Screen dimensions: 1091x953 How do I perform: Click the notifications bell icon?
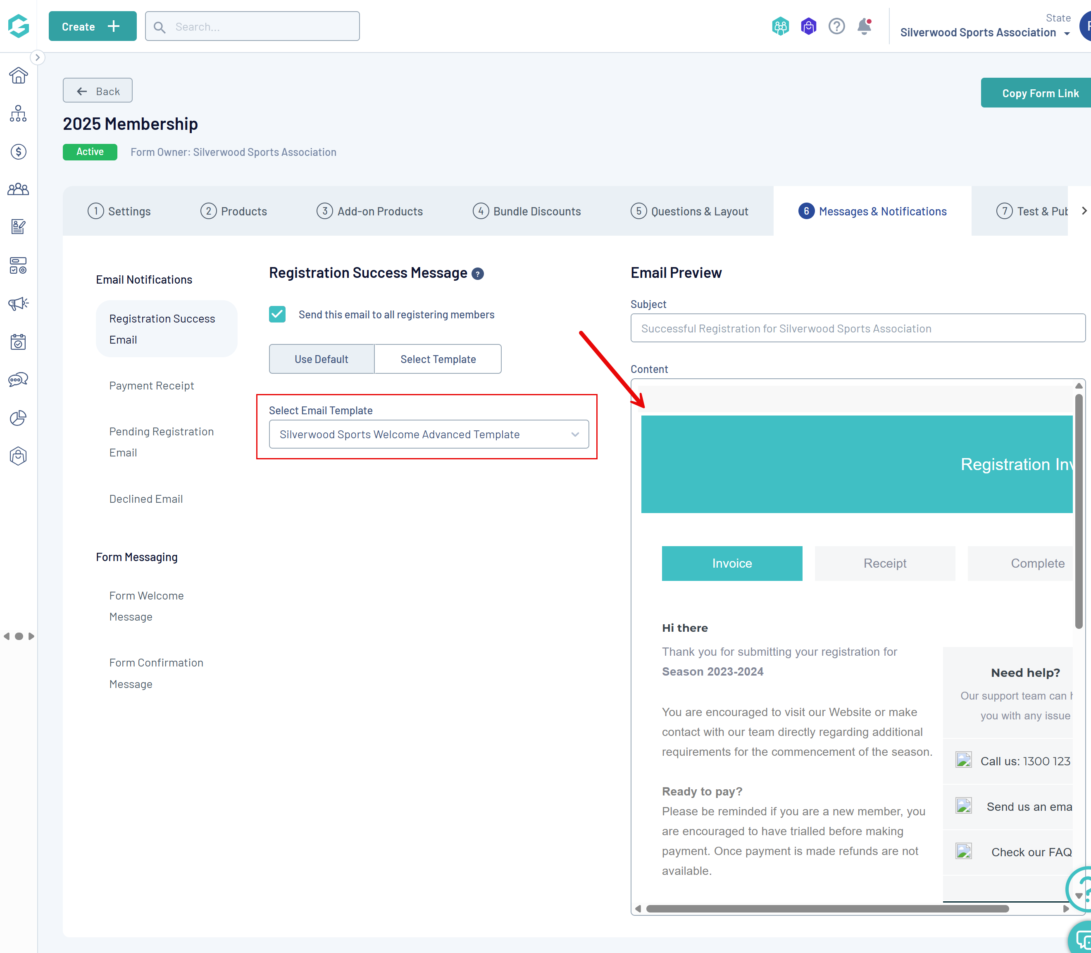pos(864,26)
